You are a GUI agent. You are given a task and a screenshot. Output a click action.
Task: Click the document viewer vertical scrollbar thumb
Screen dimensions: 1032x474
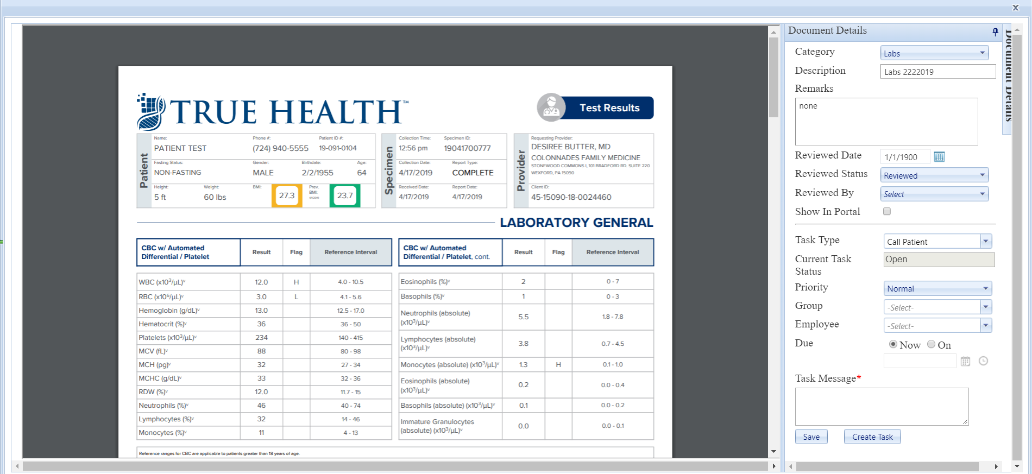[773, 77]
